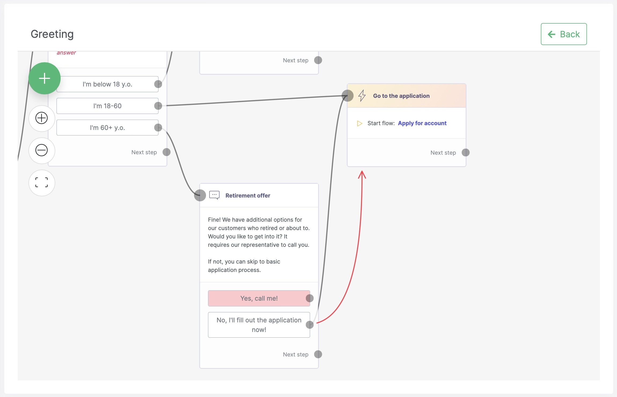Viewport: 617px width, 397px height.
Task: Select the "I'm below 18 y.o." answer
Action: [x=107, y=84]
